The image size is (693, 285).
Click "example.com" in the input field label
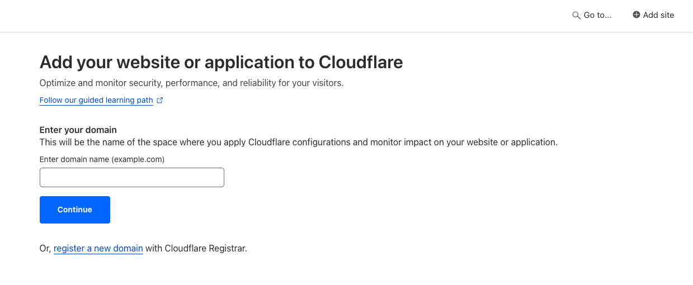[138, 159]
